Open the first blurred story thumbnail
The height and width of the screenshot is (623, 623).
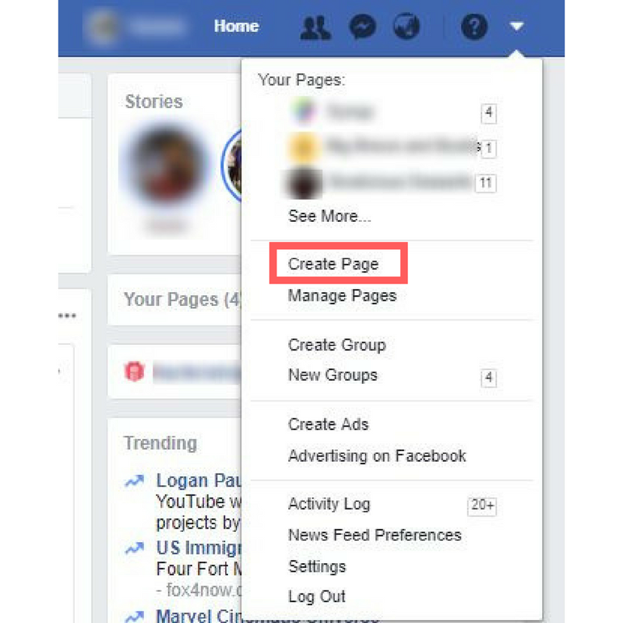(x=167, y=165)
